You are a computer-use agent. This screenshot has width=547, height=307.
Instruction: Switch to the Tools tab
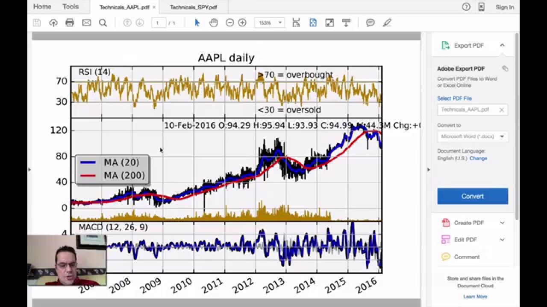[71, 7]
